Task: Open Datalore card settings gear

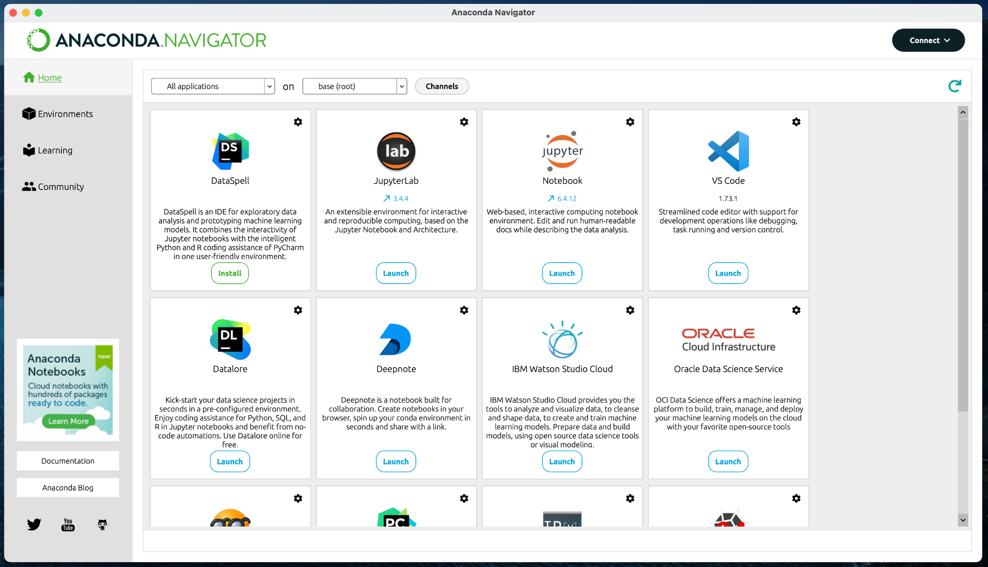Action: (x=298, y=310)
